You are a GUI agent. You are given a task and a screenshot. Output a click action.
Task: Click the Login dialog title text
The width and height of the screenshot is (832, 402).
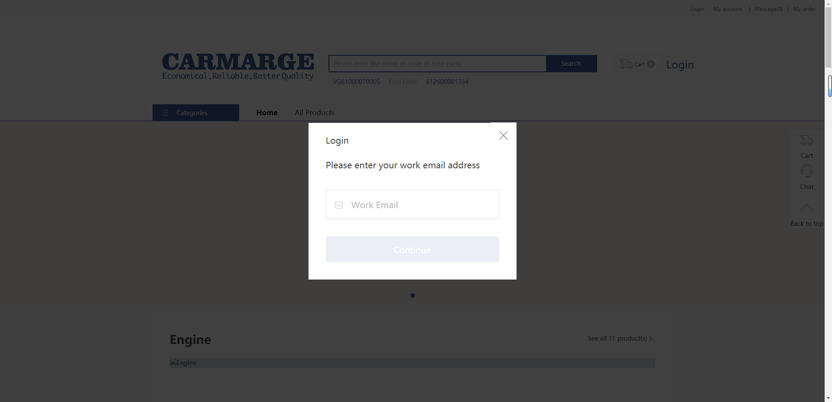pyautogui.click(x=337, y=141)
